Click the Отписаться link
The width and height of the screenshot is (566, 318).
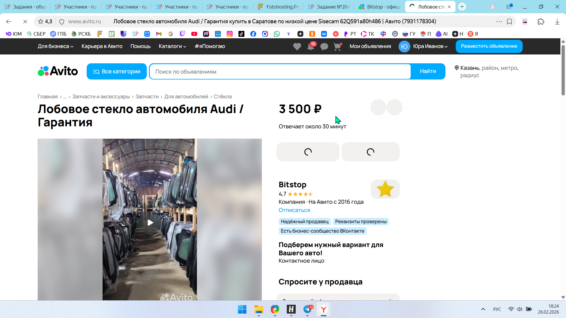(294, 210)
